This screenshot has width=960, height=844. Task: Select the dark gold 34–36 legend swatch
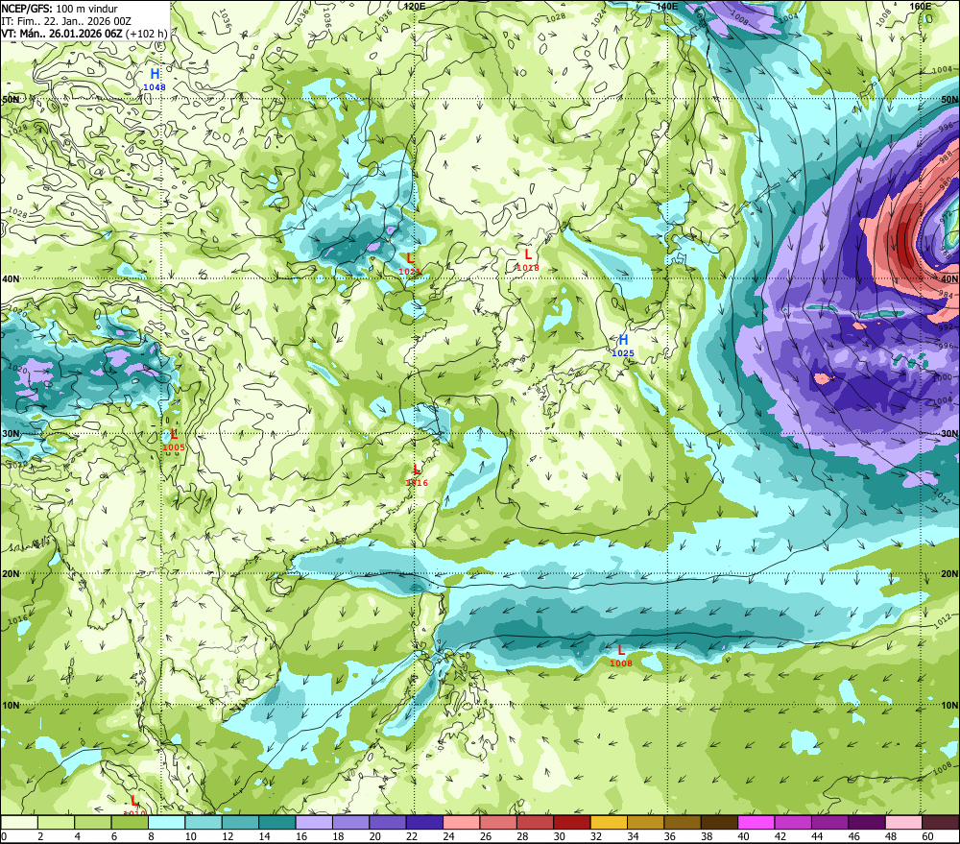646,822
